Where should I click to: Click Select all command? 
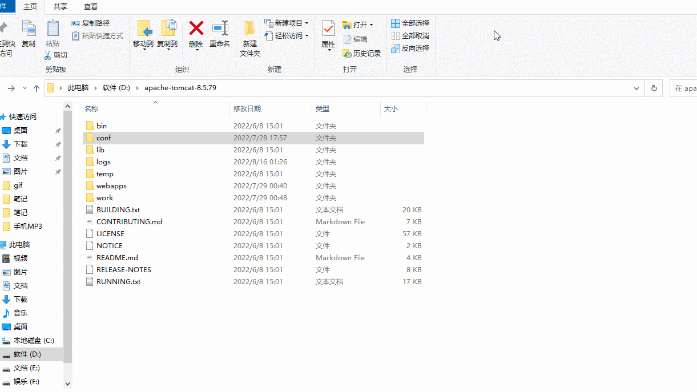(x=410, y=23)
